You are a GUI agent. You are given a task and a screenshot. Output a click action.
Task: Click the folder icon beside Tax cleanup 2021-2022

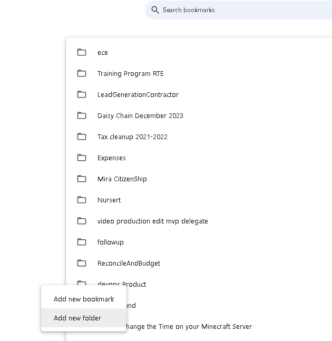coord(82,137)
